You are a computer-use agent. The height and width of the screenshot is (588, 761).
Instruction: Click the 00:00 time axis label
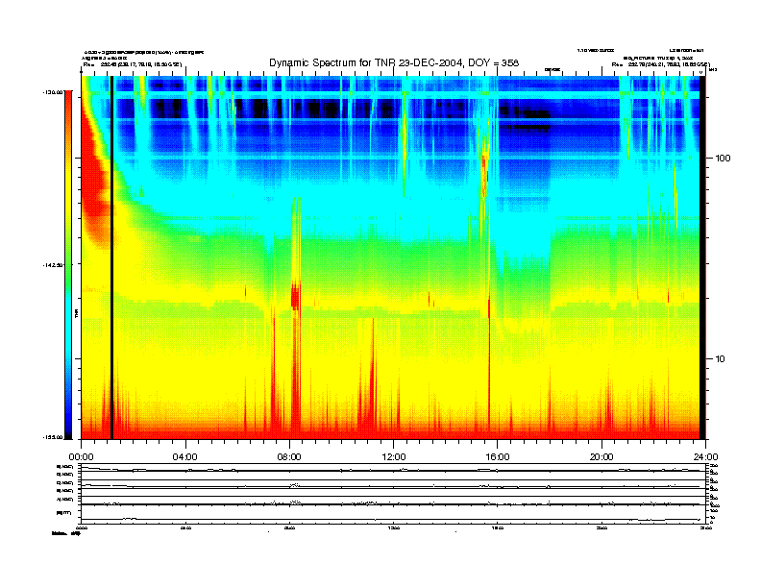(82, 457)
